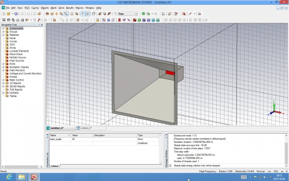The width and height of the screenshot is (289, 181).
Task: Click the Extrude shape icon
Action: click(27, 20)
